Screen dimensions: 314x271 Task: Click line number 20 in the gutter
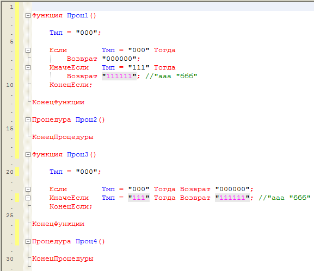coord(10,172)
